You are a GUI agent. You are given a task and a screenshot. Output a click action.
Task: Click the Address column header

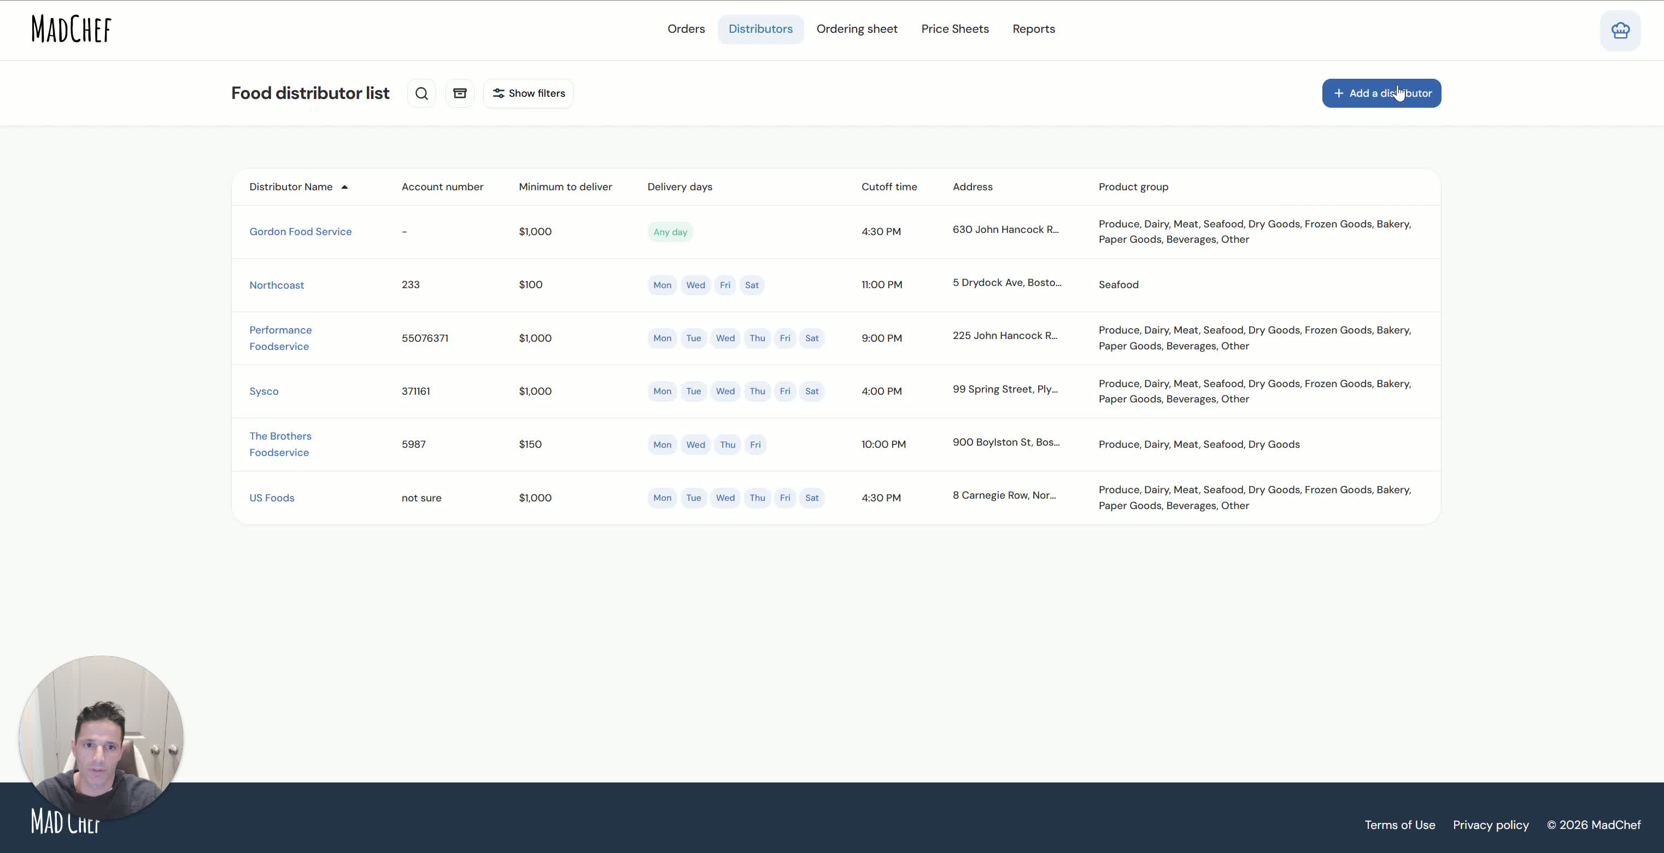(972, 188)
